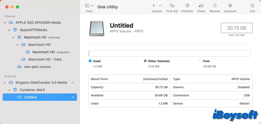The height and width of the screenshot is (124, 261).
Task: Select the Untitled volume in sidebar
Action: click(40, 97)
